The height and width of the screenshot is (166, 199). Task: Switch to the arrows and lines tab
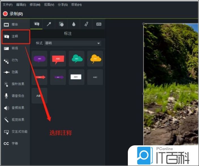click(x=49, y=24)
